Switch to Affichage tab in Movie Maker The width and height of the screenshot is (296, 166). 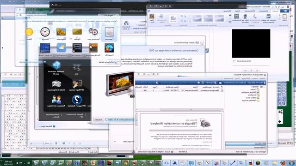(x=227, y=11)
